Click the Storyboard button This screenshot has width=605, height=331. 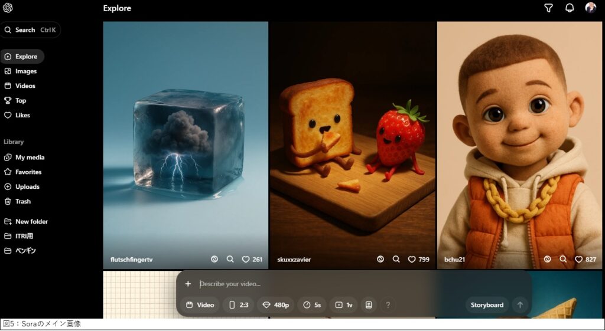coord(487,305)
